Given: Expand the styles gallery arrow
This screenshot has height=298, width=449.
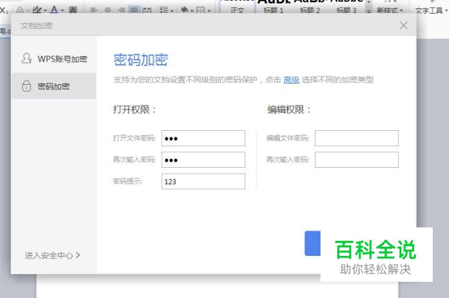Looking at the screenshot, I should 369,11.
